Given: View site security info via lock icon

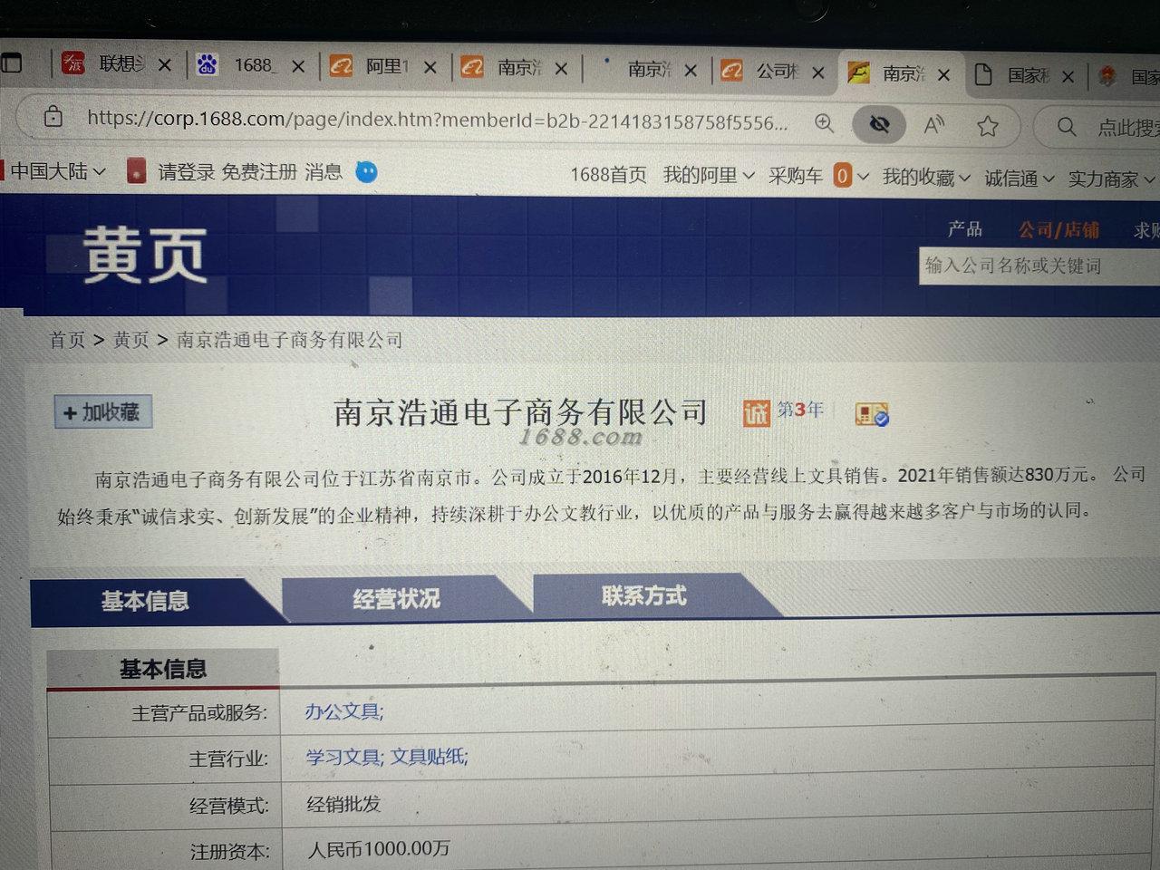Looking at the screenshot, I should (x=53, y=116).
